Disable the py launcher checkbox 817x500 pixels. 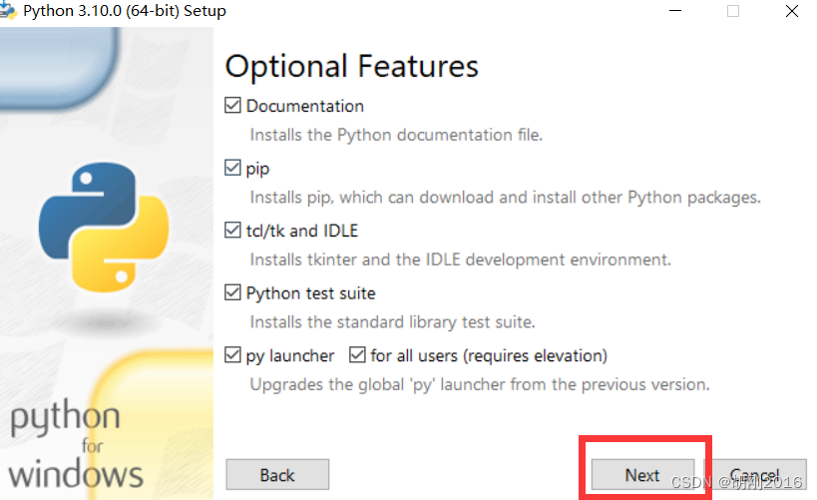(232, 355)
